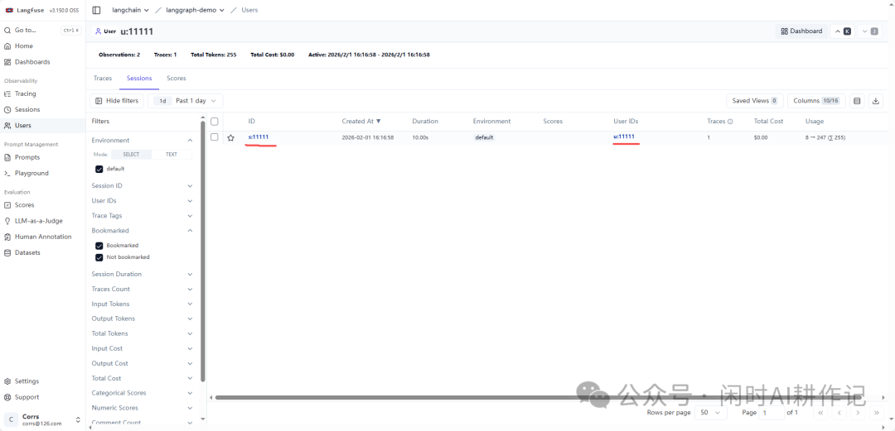Bookmark session s:11111 with star
This screenshot has height=431, width=895.
(230, 138)
